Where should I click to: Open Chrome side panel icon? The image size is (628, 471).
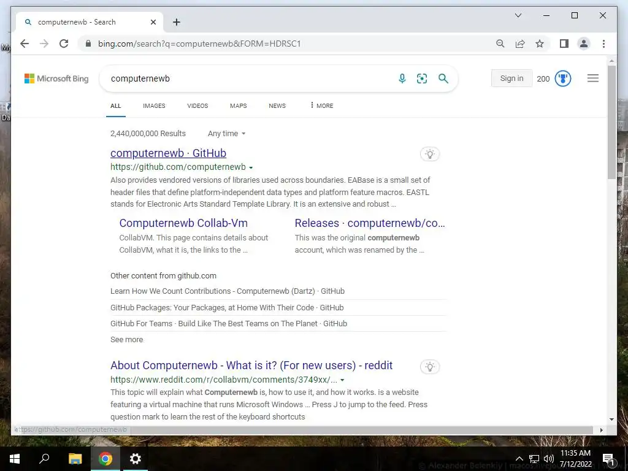(564, 44)
